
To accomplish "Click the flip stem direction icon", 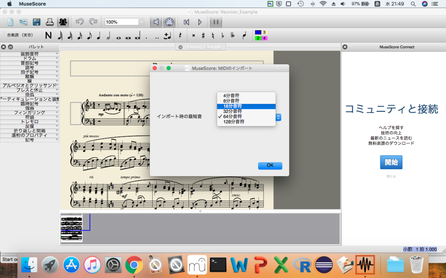I will click(244, 36).
